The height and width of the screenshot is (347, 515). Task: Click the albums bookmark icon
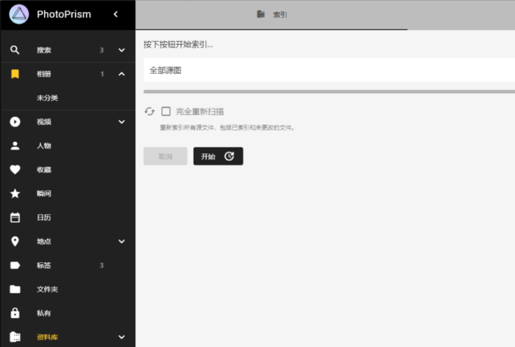point(15,74)
